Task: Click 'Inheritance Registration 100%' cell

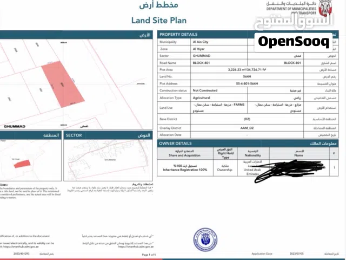Action: coord(185,168)
